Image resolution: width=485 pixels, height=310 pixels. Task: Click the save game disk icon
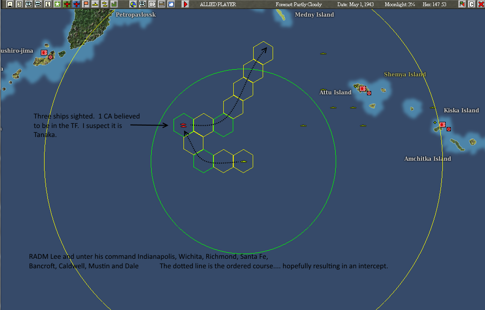click(10, 4)
